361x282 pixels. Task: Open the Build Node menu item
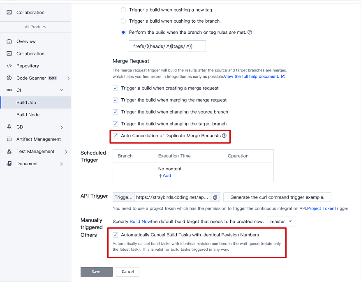[28, 115]
